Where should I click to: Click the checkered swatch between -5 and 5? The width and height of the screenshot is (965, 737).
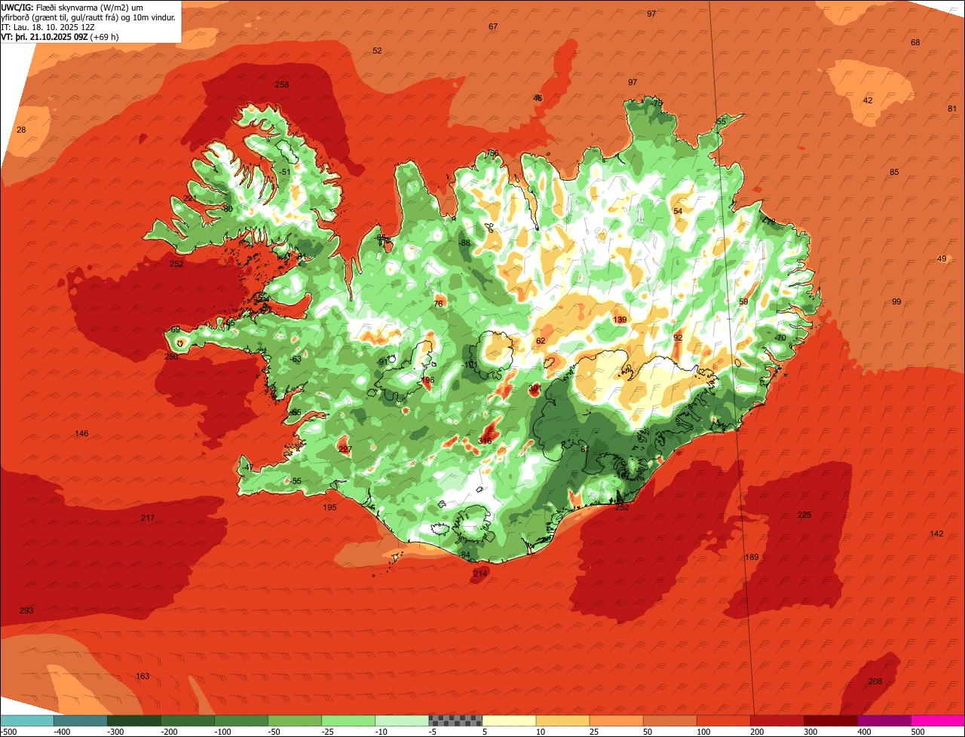(455, 720)
